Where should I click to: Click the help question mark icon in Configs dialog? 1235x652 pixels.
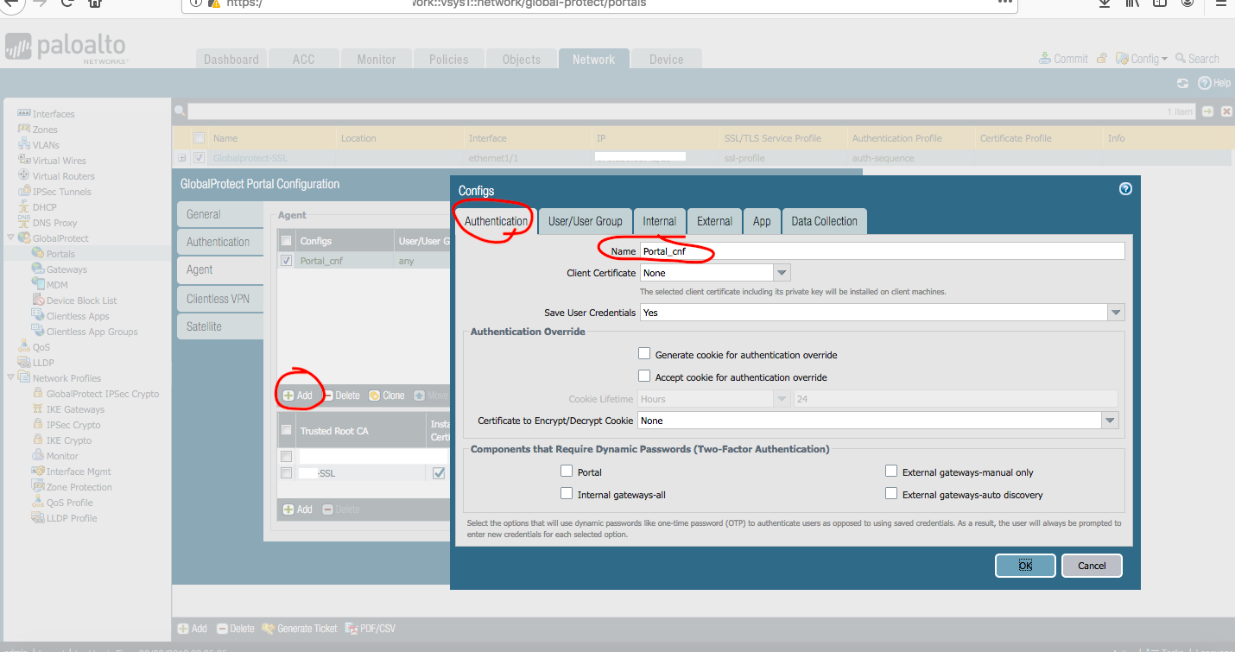point(1124,189)
